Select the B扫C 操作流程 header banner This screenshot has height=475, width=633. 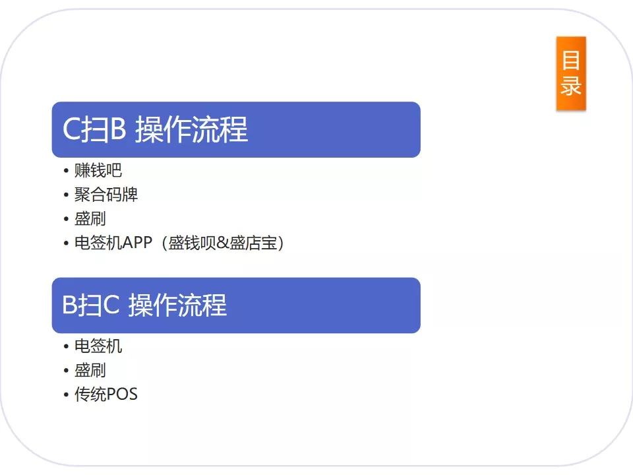236,305
